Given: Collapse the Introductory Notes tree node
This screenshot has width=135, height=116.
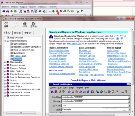Looking at the screenshot, I should click(5, 41).
